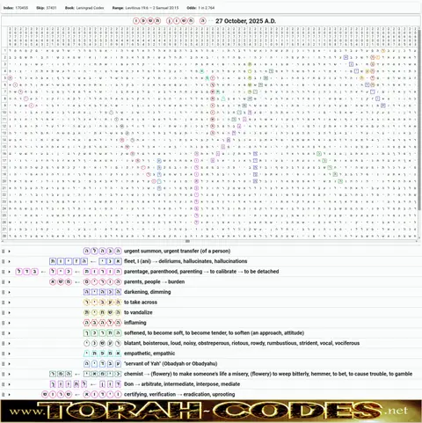Click the 'inflaming' description text
Screen dimensions: 422x423
tap(135, 323)
